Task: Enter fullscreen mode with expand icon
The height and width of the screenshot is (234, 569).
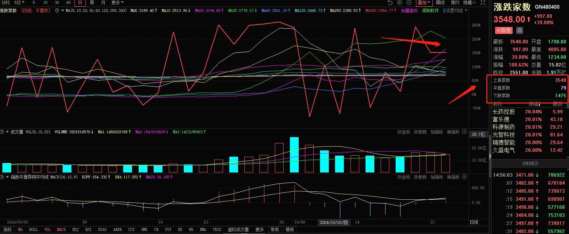Action: click(483, 2)
